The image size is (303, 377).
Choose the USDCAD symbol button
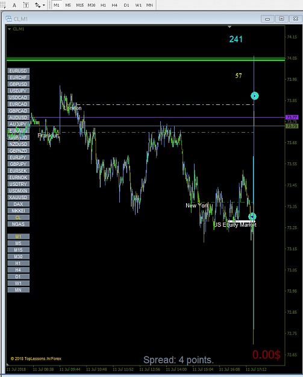pyautogui.click(x=18, y=97)
